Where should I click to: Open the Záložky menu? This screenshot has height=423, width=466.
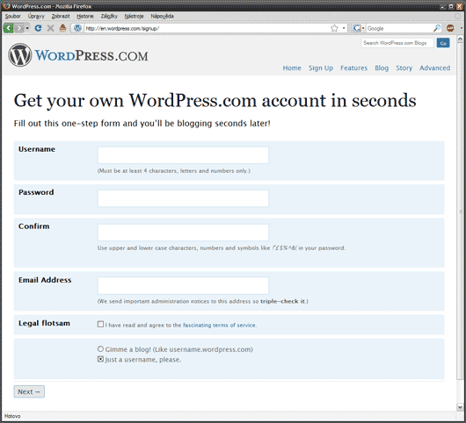click(x=109, y=17)
